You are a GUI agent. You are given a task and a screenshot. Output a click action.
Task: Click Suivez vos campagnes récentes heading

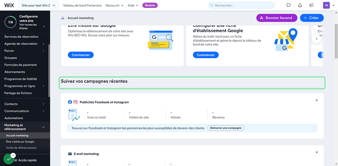click(94, 81)
